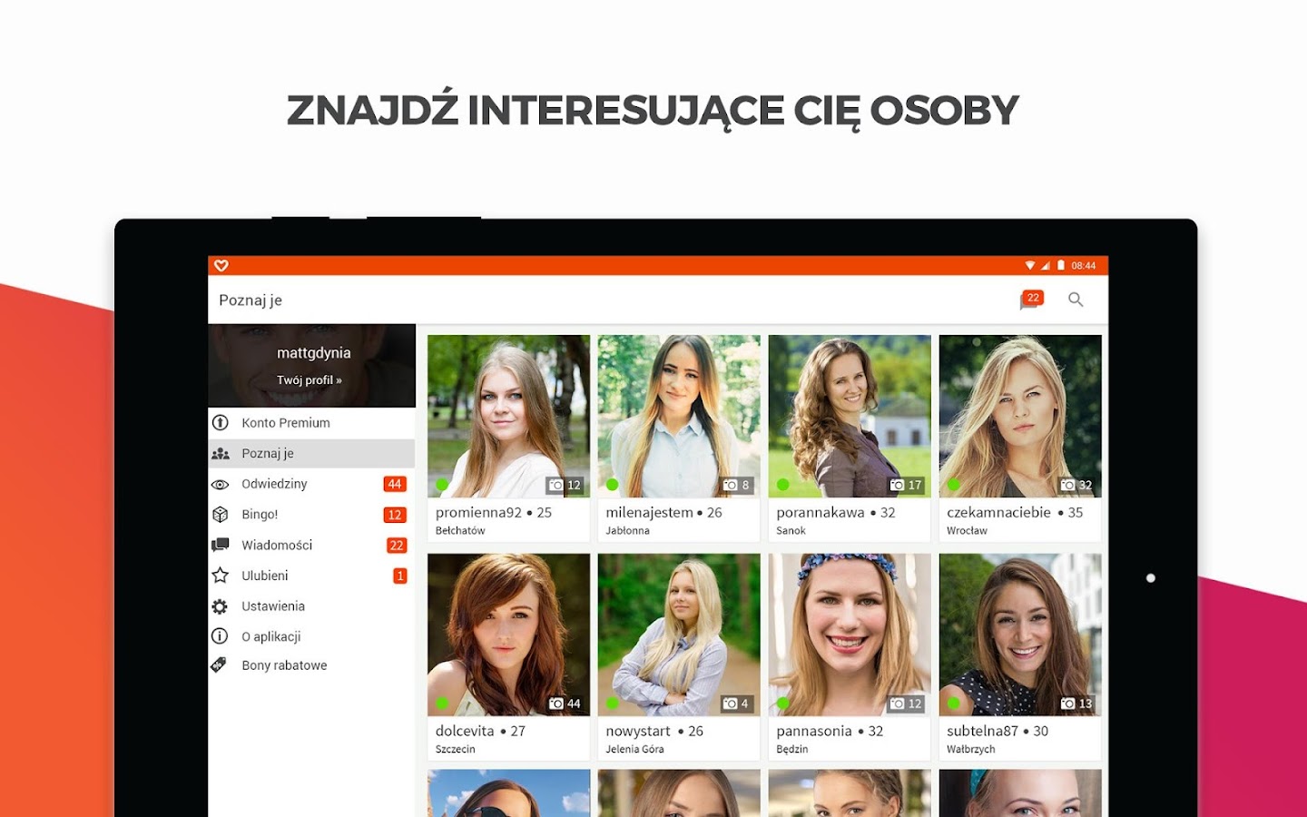Click the heart app logo in status bar
This screenshot has height=817, width=1307.
[x=221, y=266]
